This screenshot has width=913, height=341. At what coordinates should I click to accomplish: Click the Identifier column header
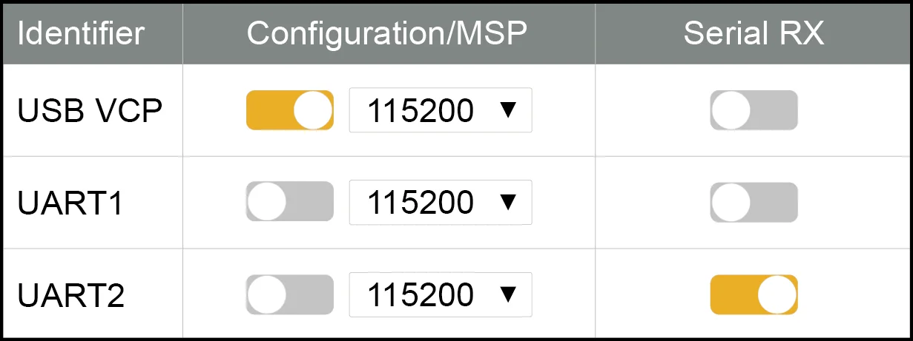[x=81, y=33]
